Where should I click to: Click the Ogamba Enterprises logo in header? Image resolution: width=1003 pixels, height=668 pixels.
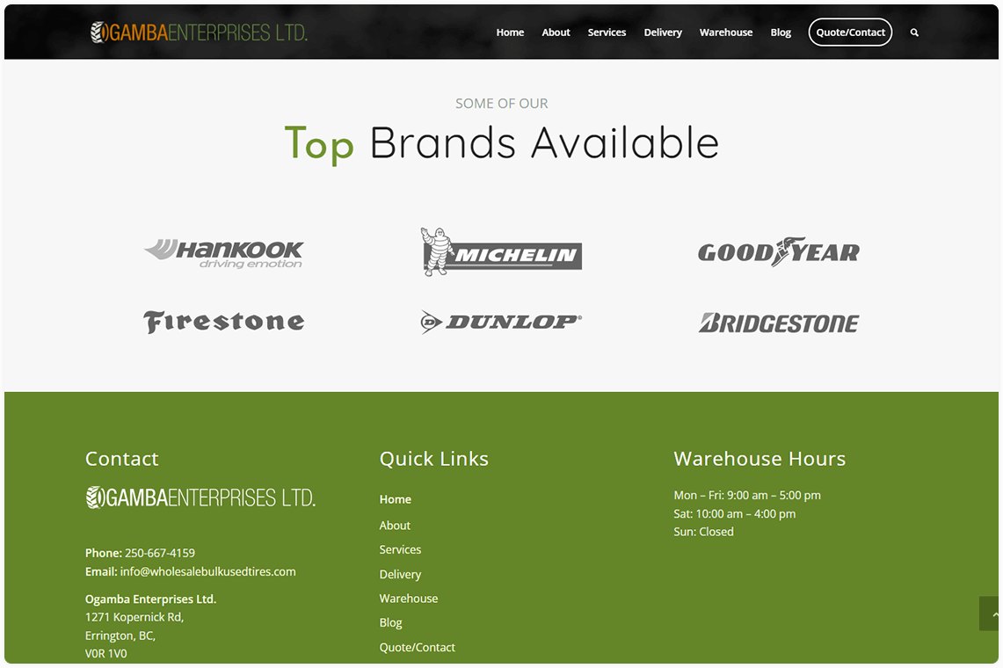(x=199, y=32)
